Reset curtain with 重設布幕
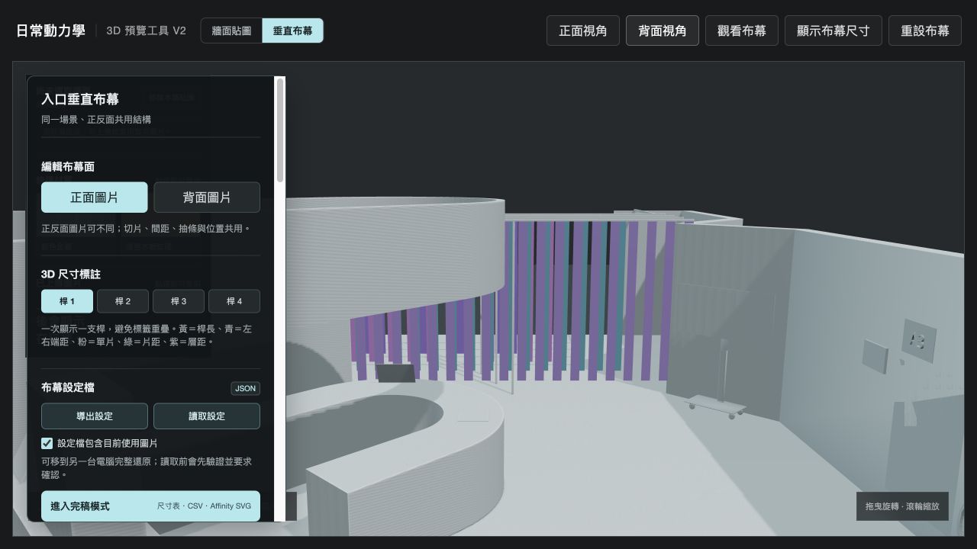Image resolution: width=977 pixels, height=549 pixels. [925, 30]
